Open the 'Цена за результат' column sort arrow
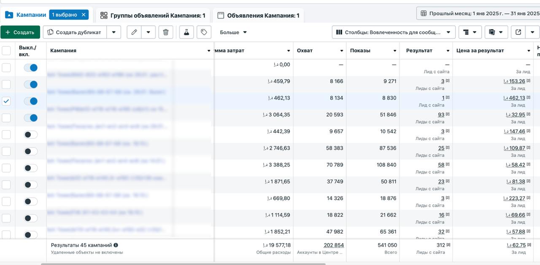540x265 pixels. pos(529,51)
